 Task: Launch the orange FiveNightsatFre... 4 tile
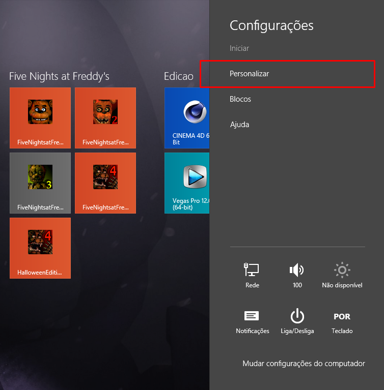tap(105, 183)
